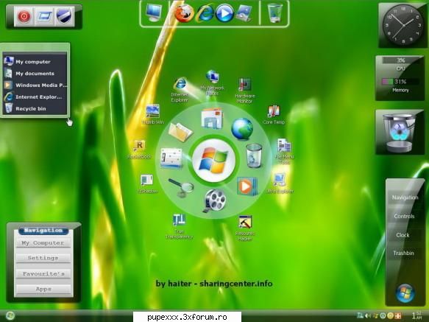
Task: Open the blue play media icon in top dock
Action: (224, 13)
